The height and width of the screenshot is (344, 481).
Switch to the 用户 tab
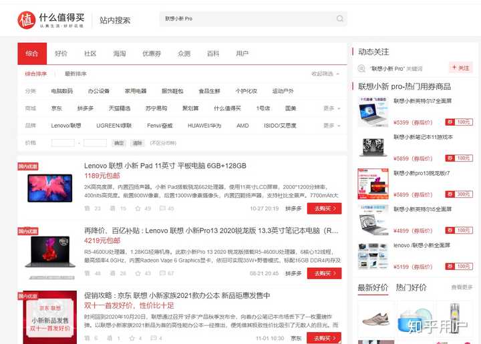point(242,53)
